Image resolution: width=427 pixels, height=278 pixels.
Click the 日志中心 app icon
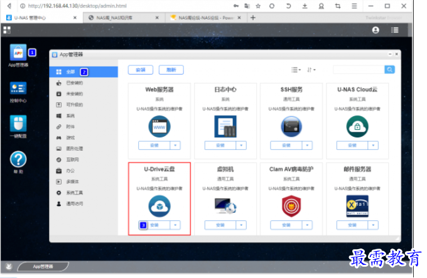tap(225, 127)
